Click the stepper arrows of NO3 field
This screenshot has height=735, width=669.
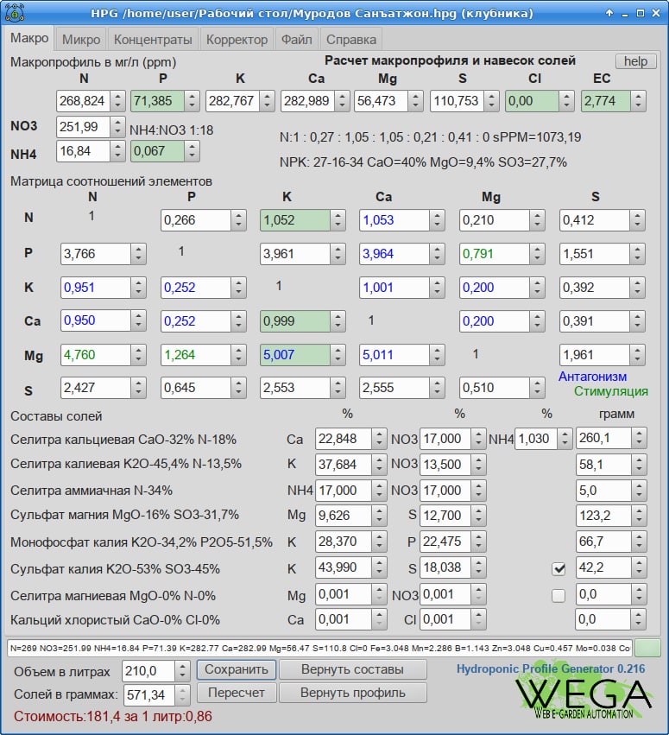(117, 127)
